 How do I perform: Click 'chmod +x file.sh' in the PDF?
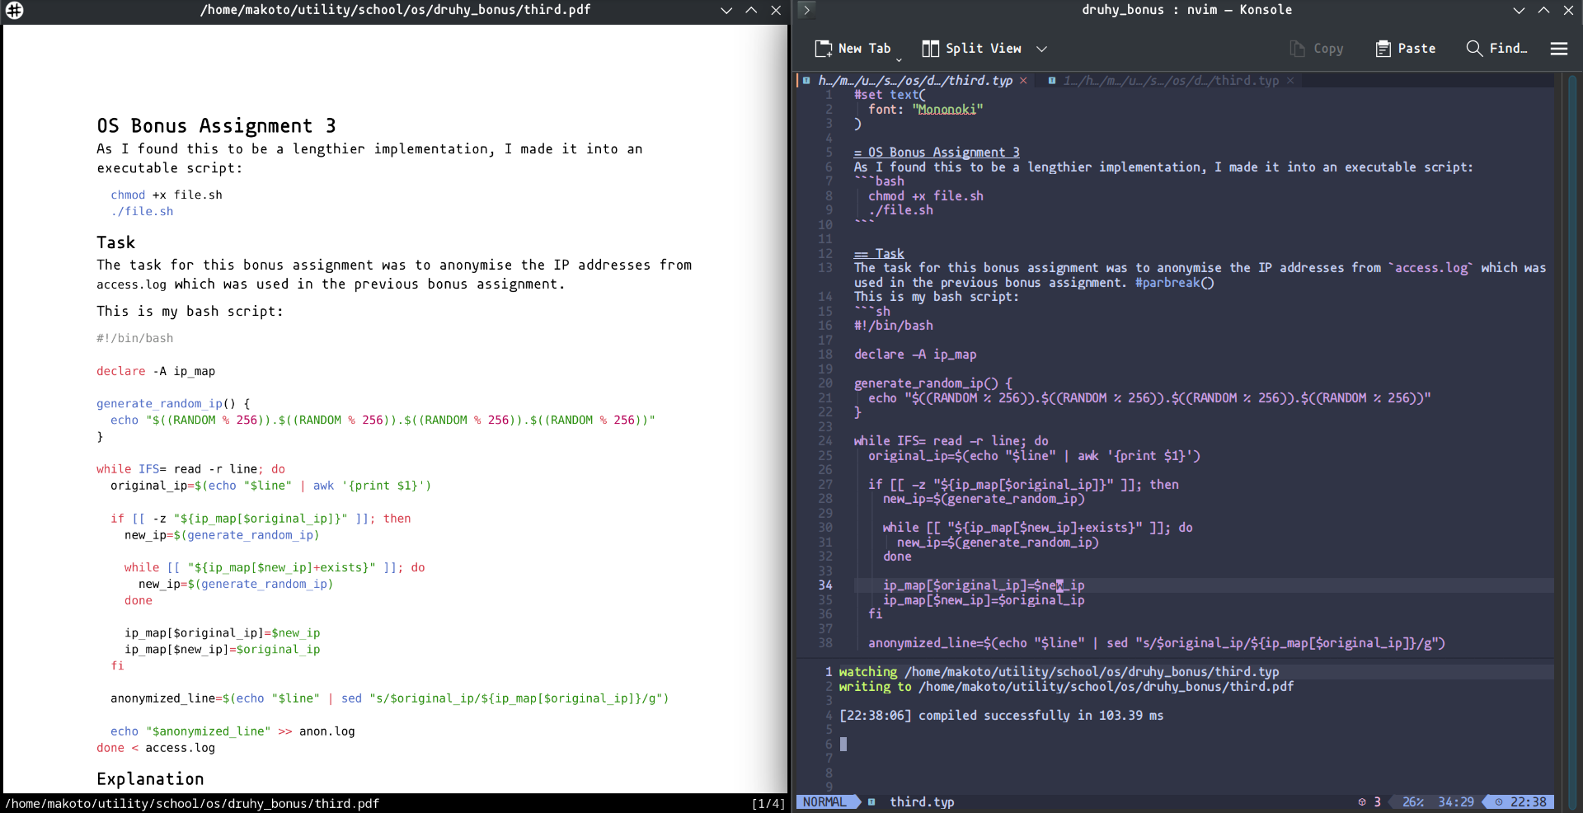pos(167,195)
